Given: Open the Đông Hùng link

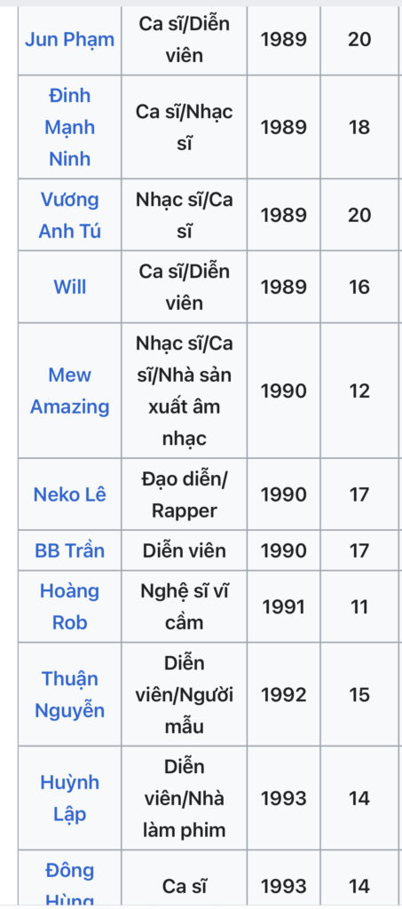Looking at the screenshot, I should 69,885.
